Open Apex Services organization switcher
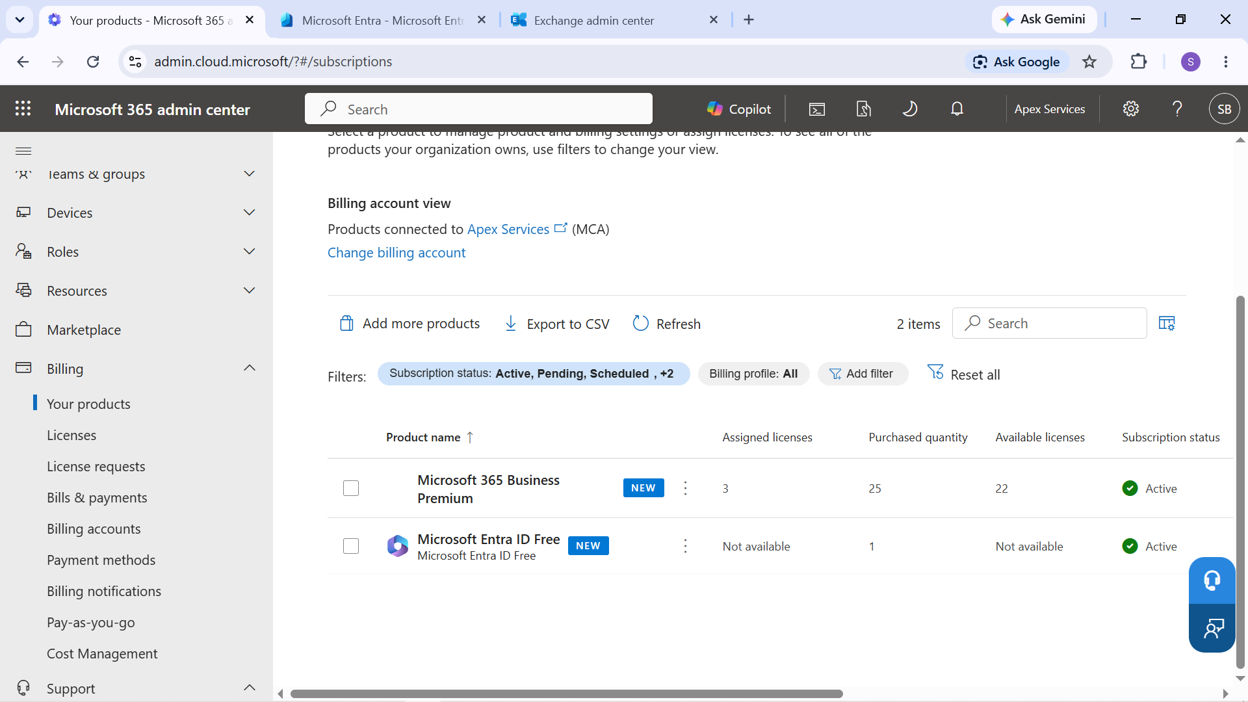 click(1050, 109)
